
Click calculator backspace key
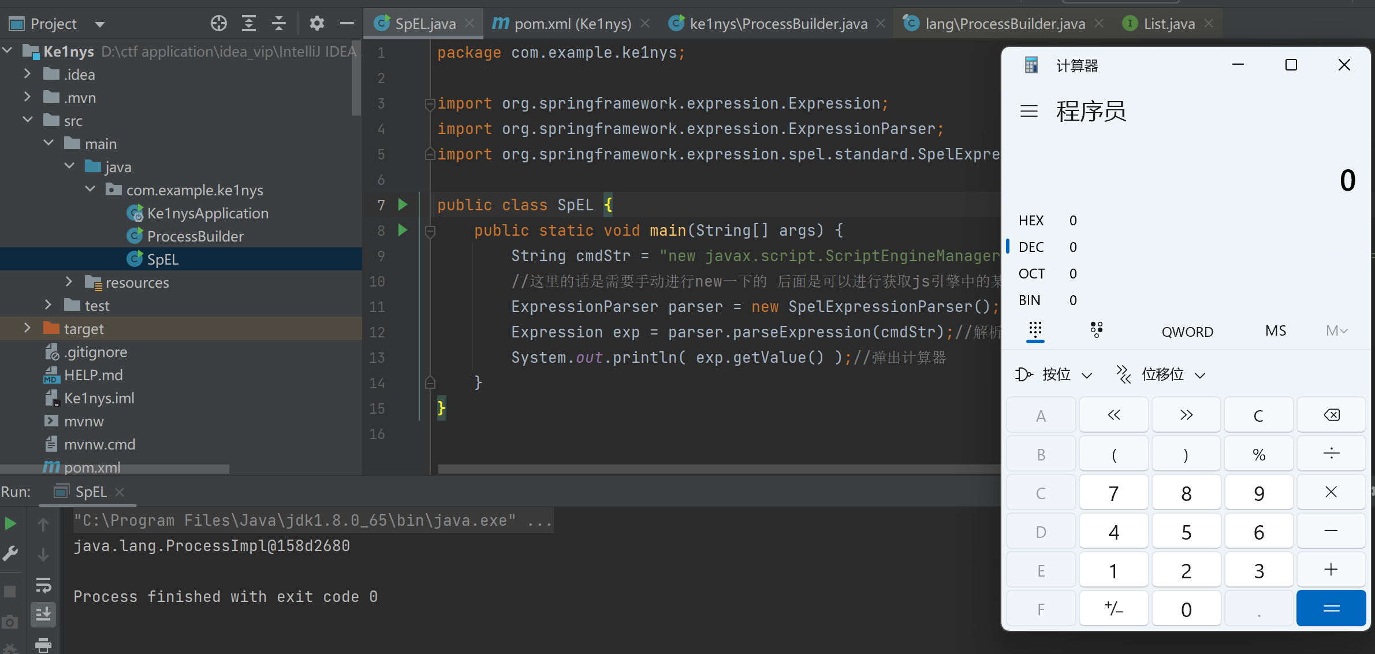tap(1331, 415)
